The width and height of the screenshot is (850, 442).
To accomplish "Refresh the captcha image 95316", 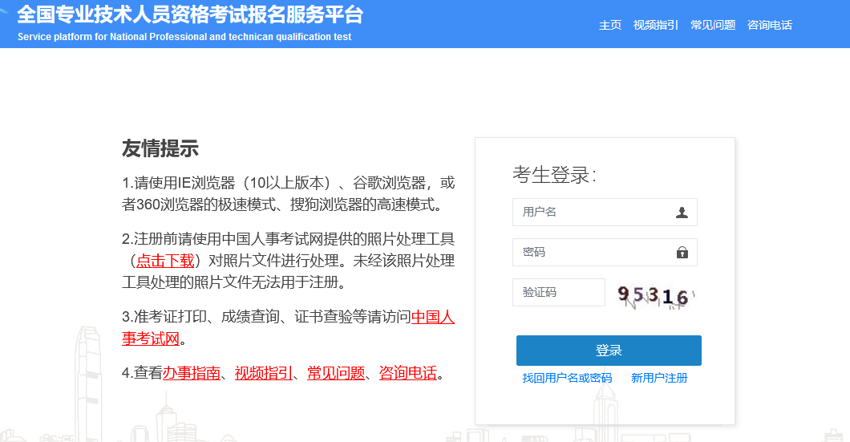I will click(654, 295).
